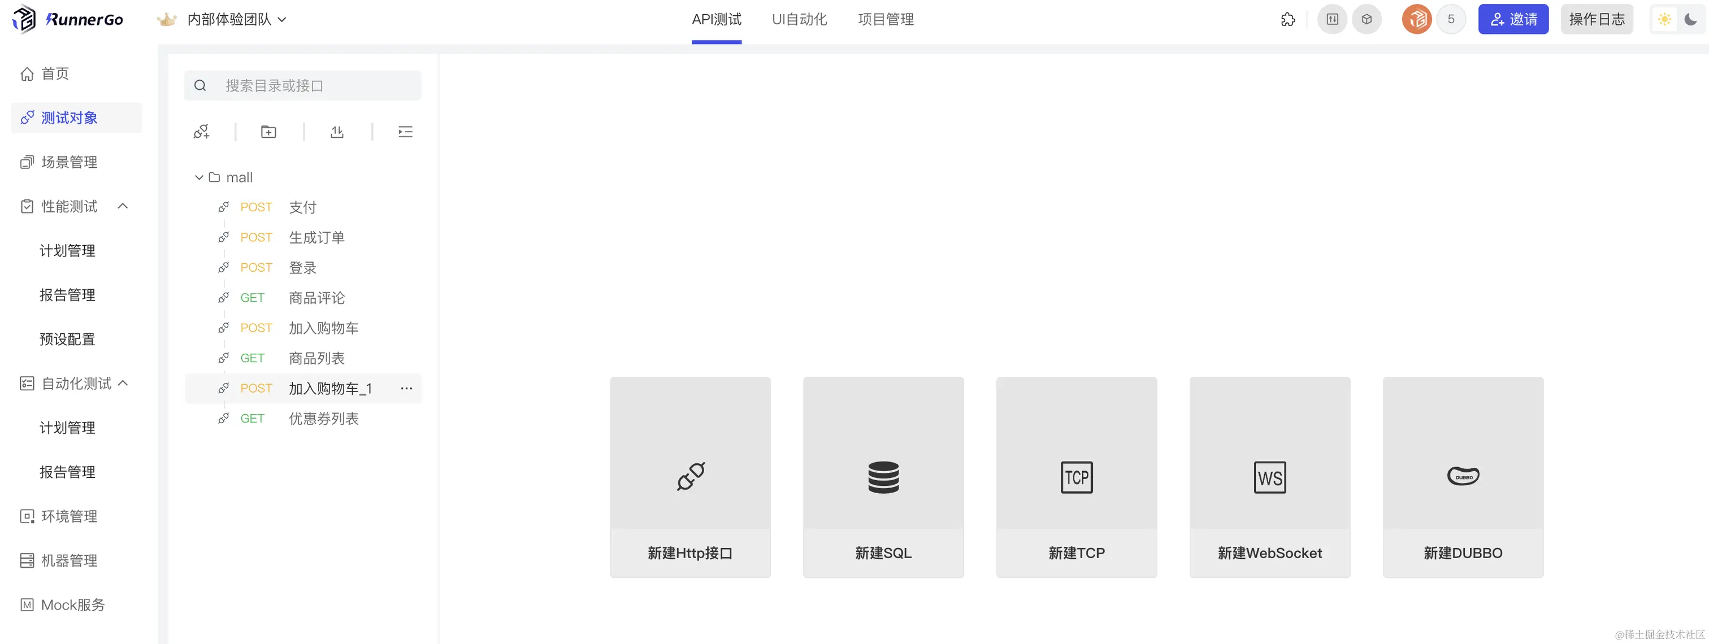The width and height of the screenshot is (1709, 644).
Task: Open the puzzle plugin icon in header
Action: pyautogui.click(x=1288, y=19)
